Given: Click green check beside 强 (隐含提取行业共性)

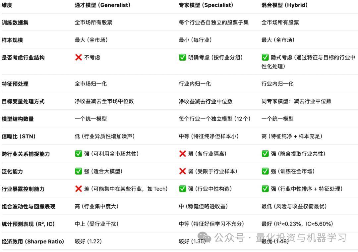Looking at the screenshot, I should coord(265,154).
